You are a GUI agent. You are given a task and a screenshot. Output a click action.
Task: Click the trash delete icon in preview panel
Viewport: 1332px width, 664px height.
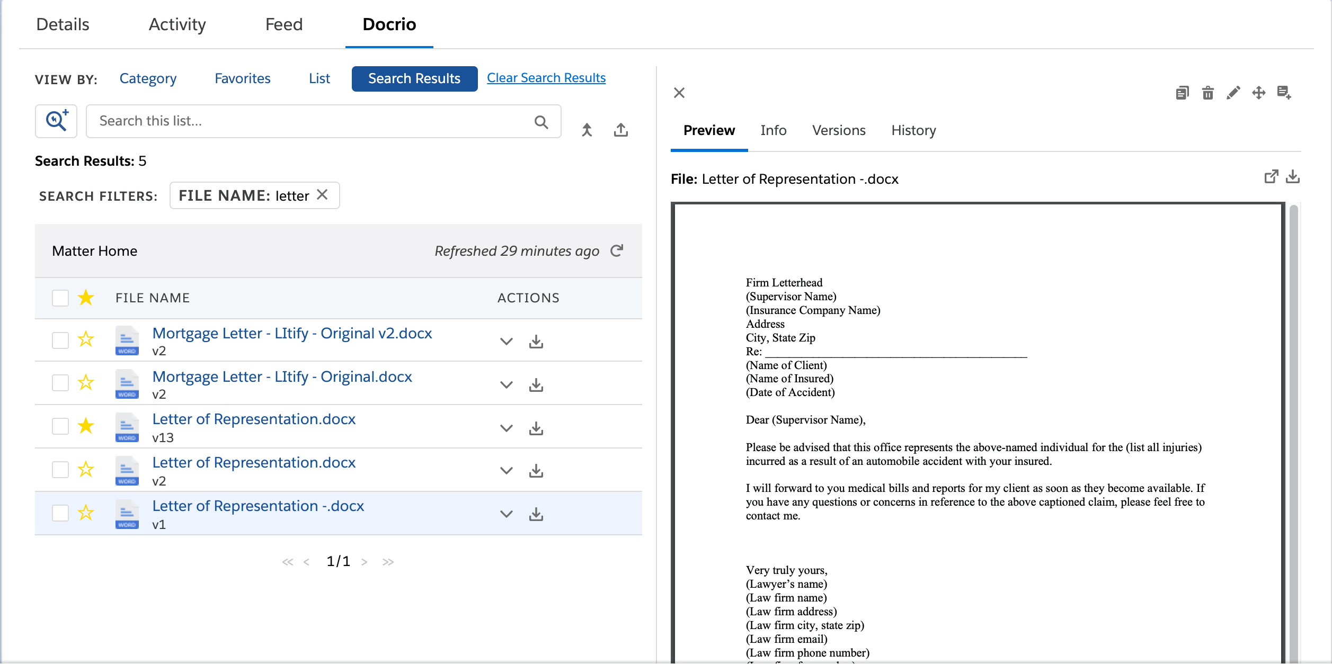1207,93
